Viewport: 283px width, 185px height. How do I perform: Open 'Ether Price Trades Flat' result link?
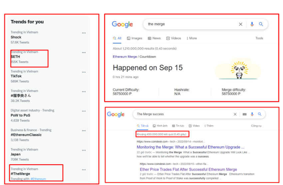point(188,169)
